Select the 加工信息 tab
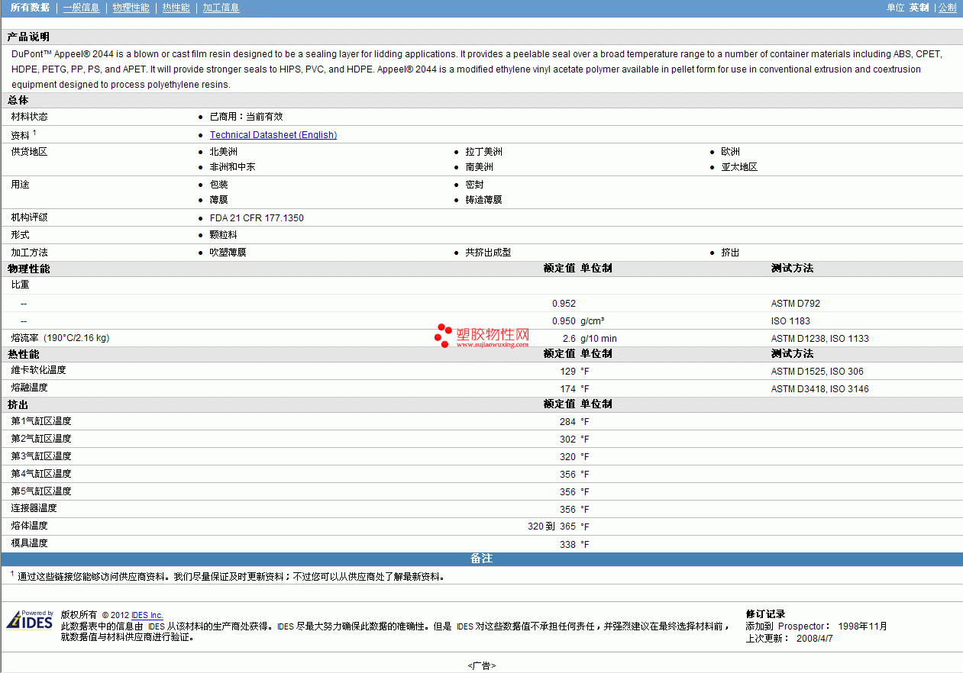 pos(221,8)
